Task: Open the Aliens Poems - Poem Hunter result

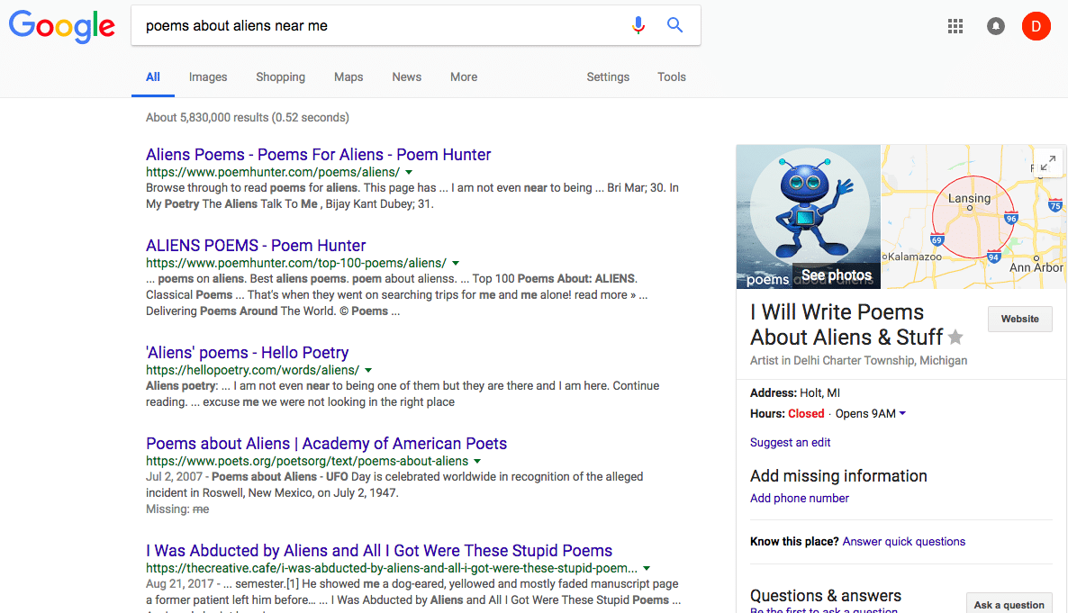Action: tap(318, 155)
